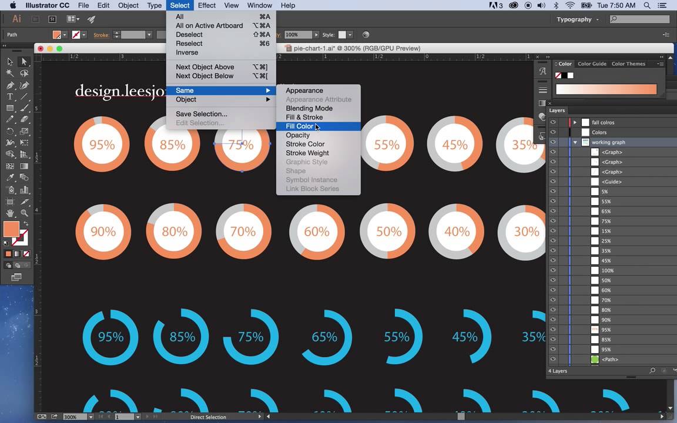Click the Stroke label link
The image size is (677, 423).
click(102, 35)
